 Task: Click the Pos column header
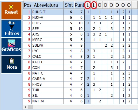tap(28, 5)
